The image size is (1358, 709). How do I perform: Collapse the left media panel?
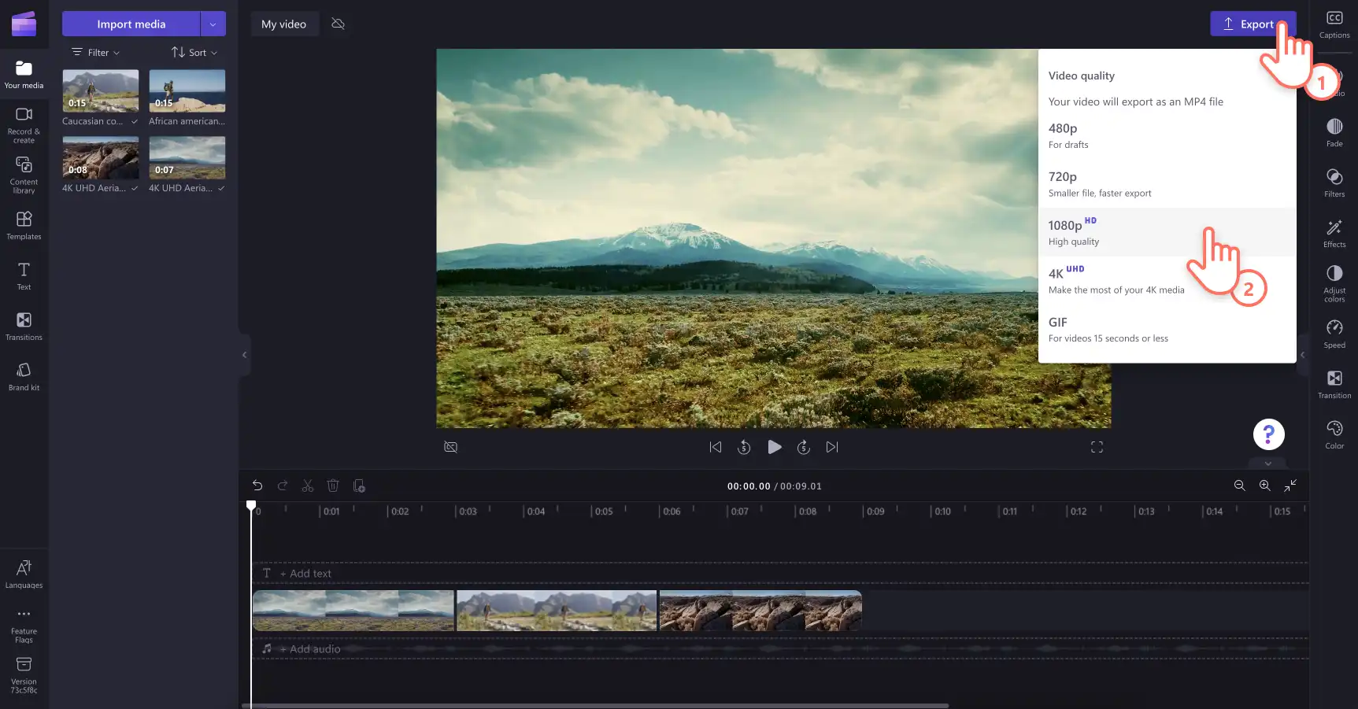tap(244, 355)
